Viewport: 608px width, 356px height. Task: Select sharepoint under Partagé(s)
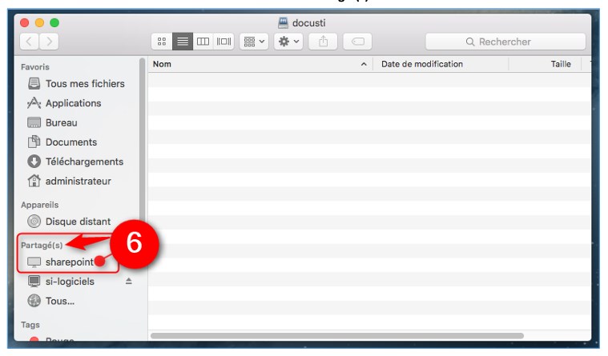[69, 262]
